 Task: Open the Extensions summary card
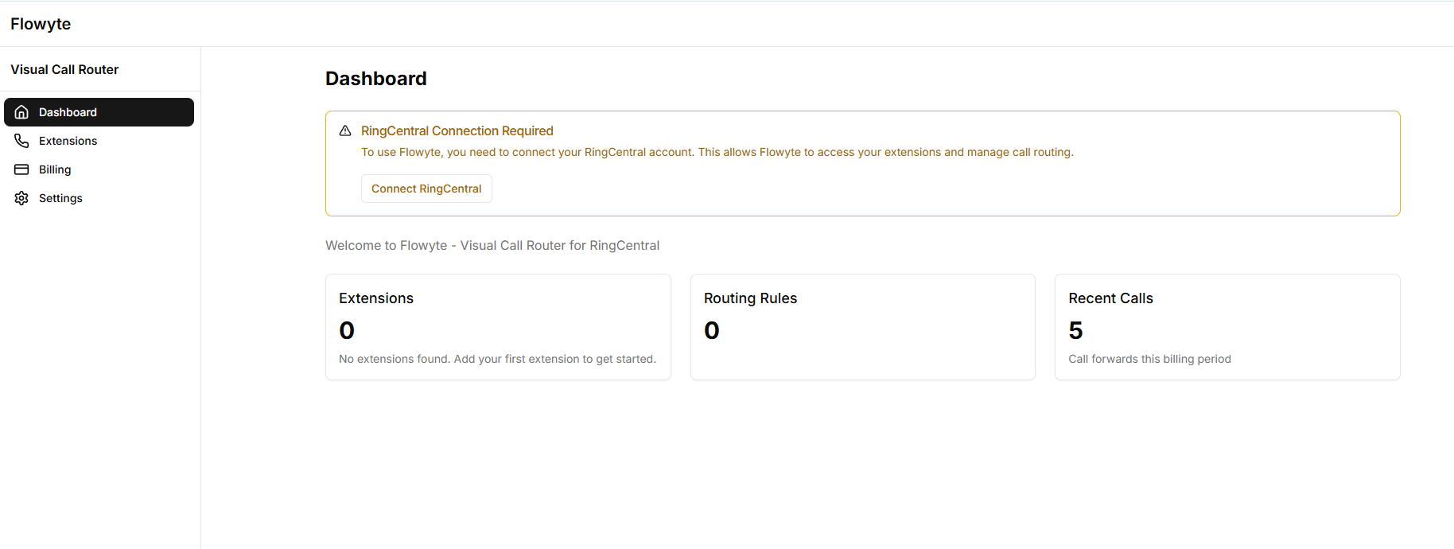[498, 327]
